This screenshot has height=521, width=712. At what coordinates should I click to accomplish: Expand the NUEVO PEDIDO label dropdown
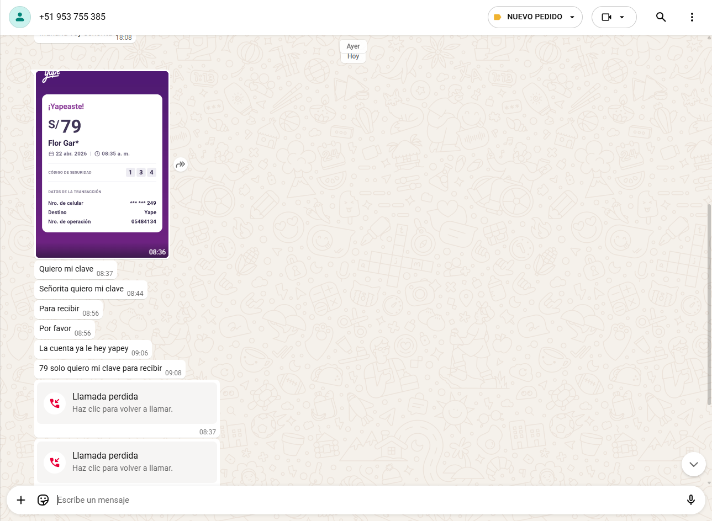(x=572, y=17)
